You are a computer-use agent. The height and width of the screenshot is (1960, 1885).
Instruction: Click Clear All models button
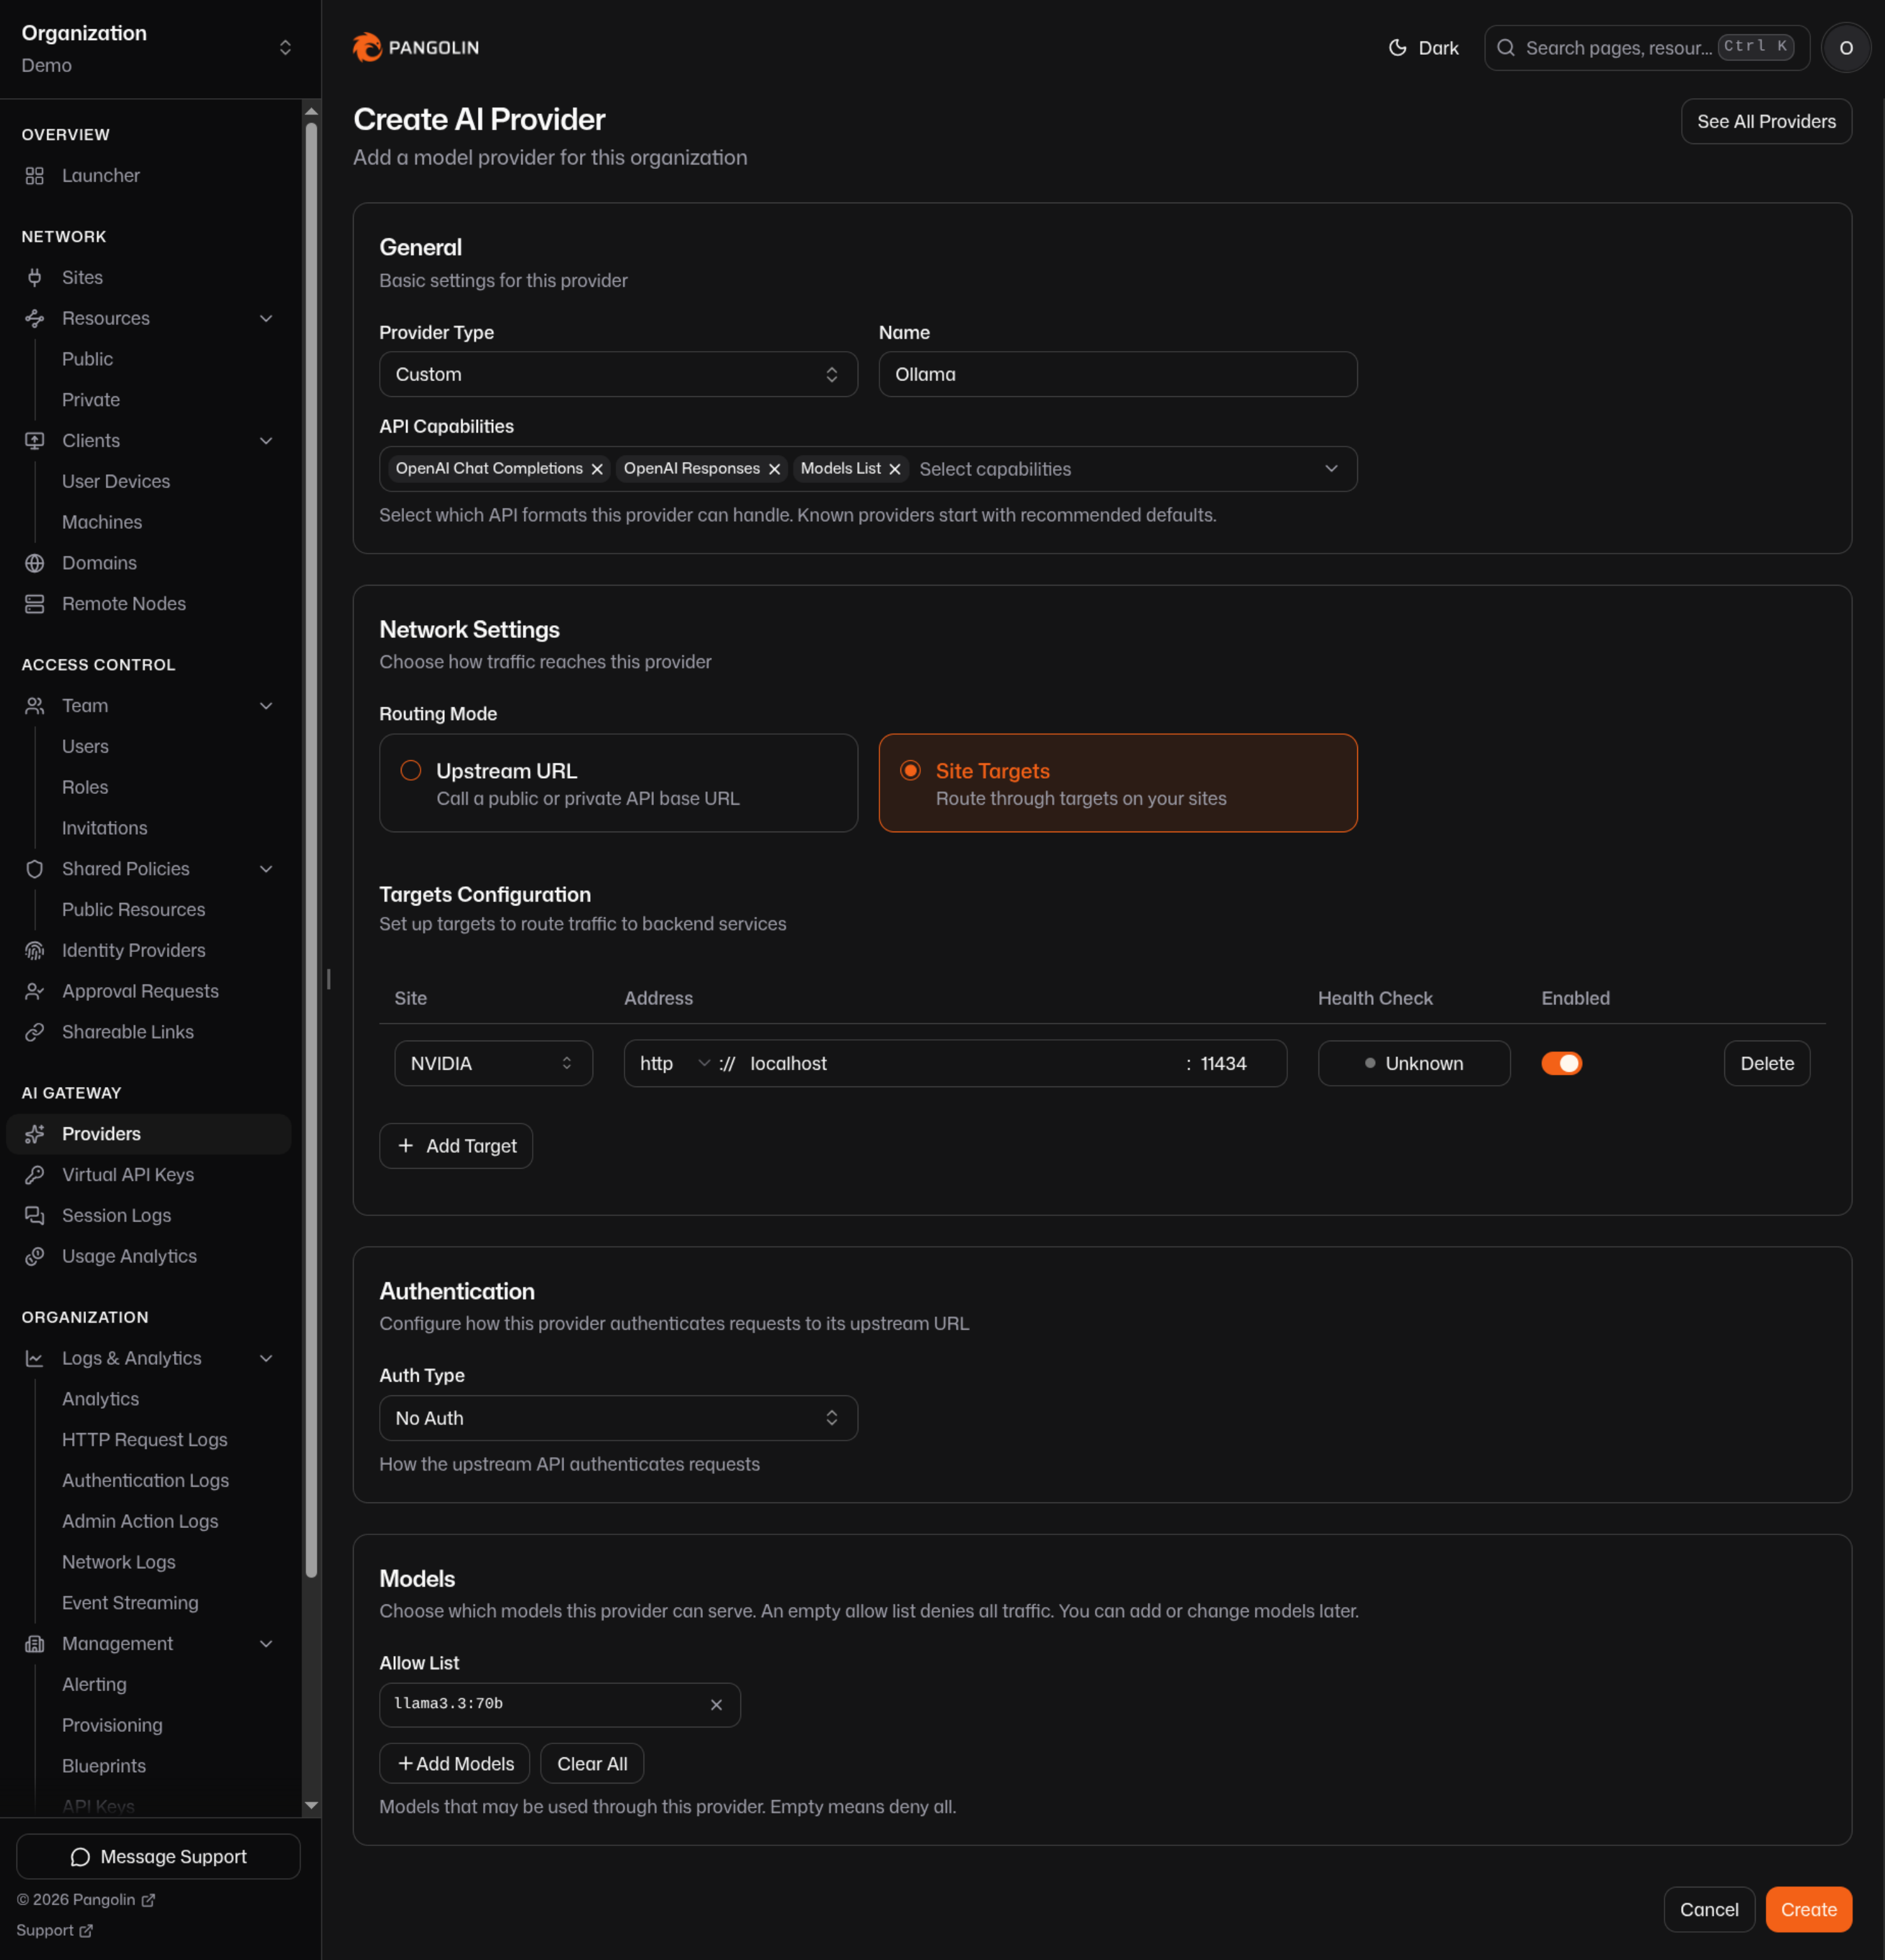coord(592,1764)
